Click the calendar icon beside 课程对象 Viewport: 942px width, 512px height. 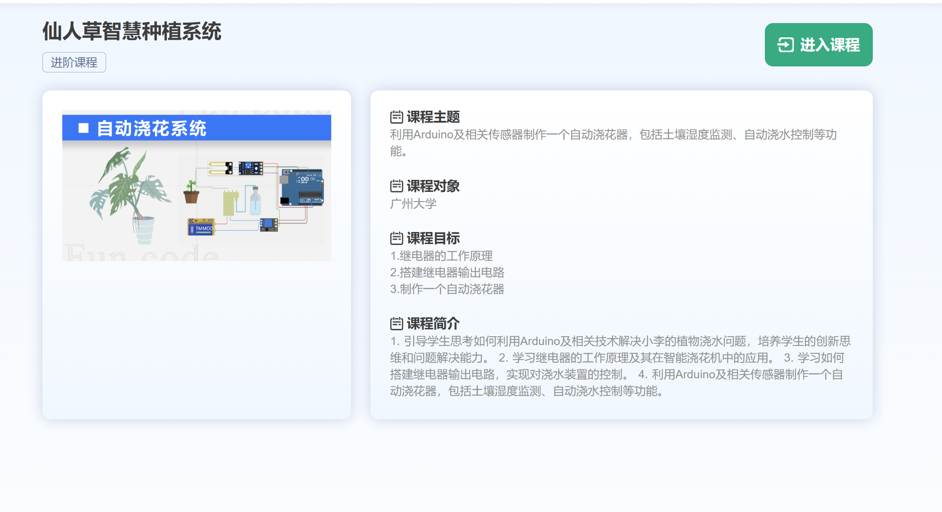coord(396,186)
